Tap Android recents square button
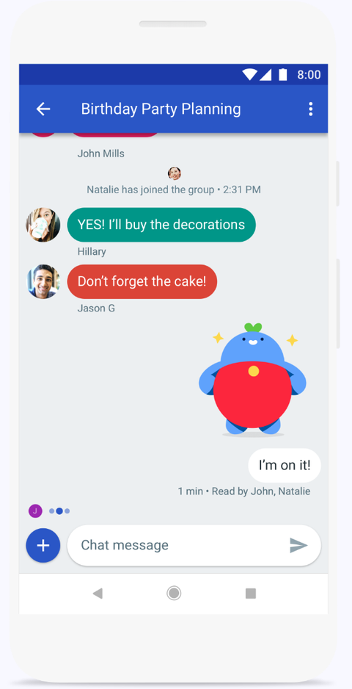The image size is (352, 689). click(x=251, y=594)
